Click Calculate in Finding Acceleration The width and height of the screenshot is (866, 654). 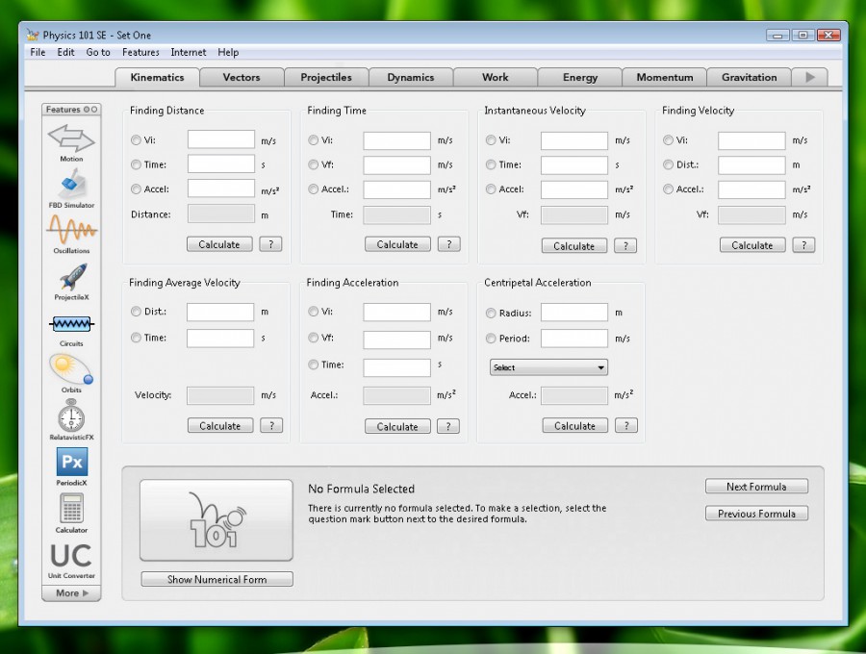tap(396, 425)
